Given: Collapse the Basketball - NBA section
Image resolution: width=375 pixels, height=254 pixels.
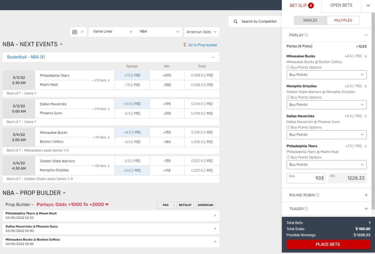Looking at the screenshot, I should (x=213, y=57).
